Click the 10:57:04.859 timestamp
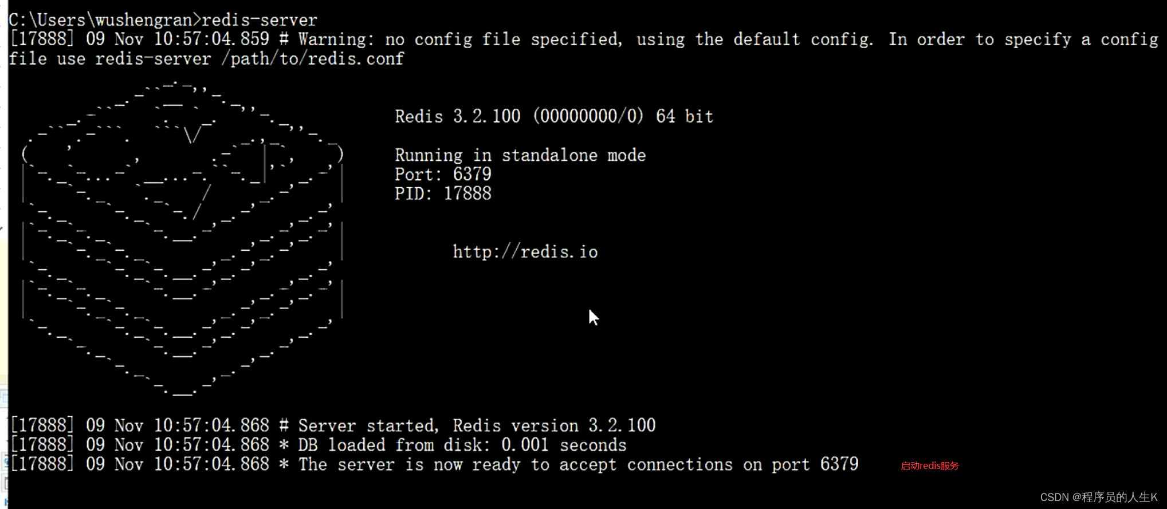1167x509 pixels. (211, 40)
